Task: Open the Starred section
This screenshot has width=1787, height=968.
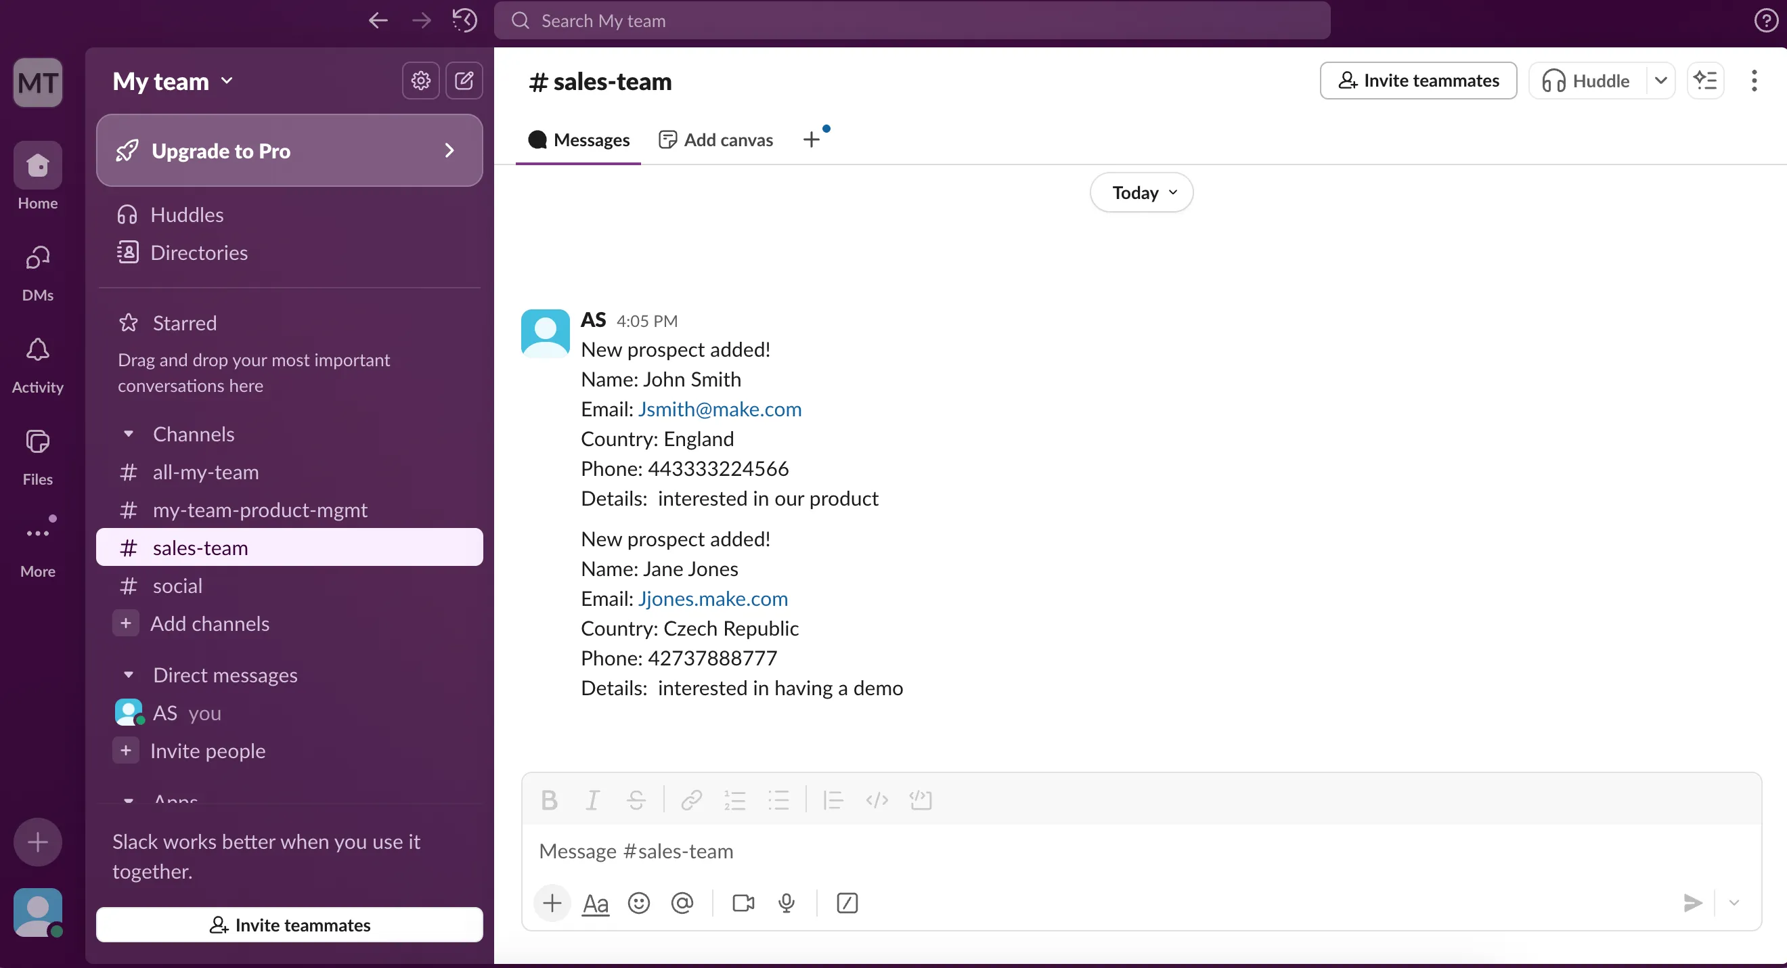Action: click(289, 323)
